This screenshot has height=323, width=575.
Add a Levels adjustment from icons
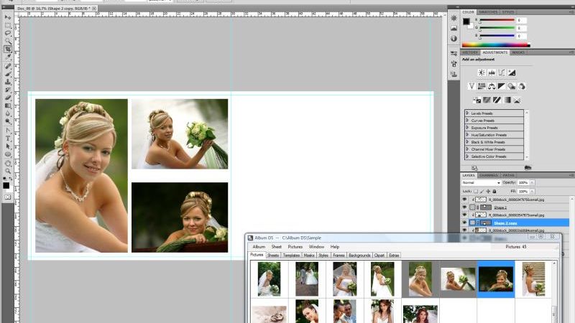[492, 72]
